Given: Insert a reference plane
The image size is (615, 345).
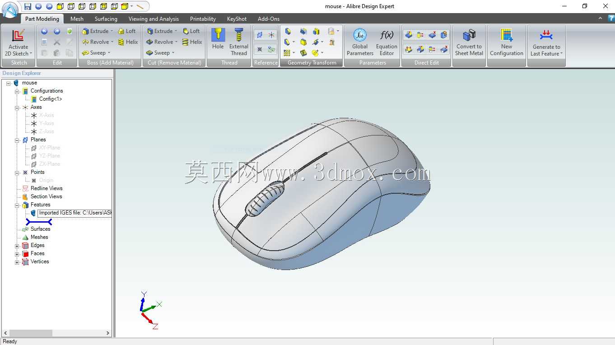Looking at the screenshot, I should (x=260, y=35).
